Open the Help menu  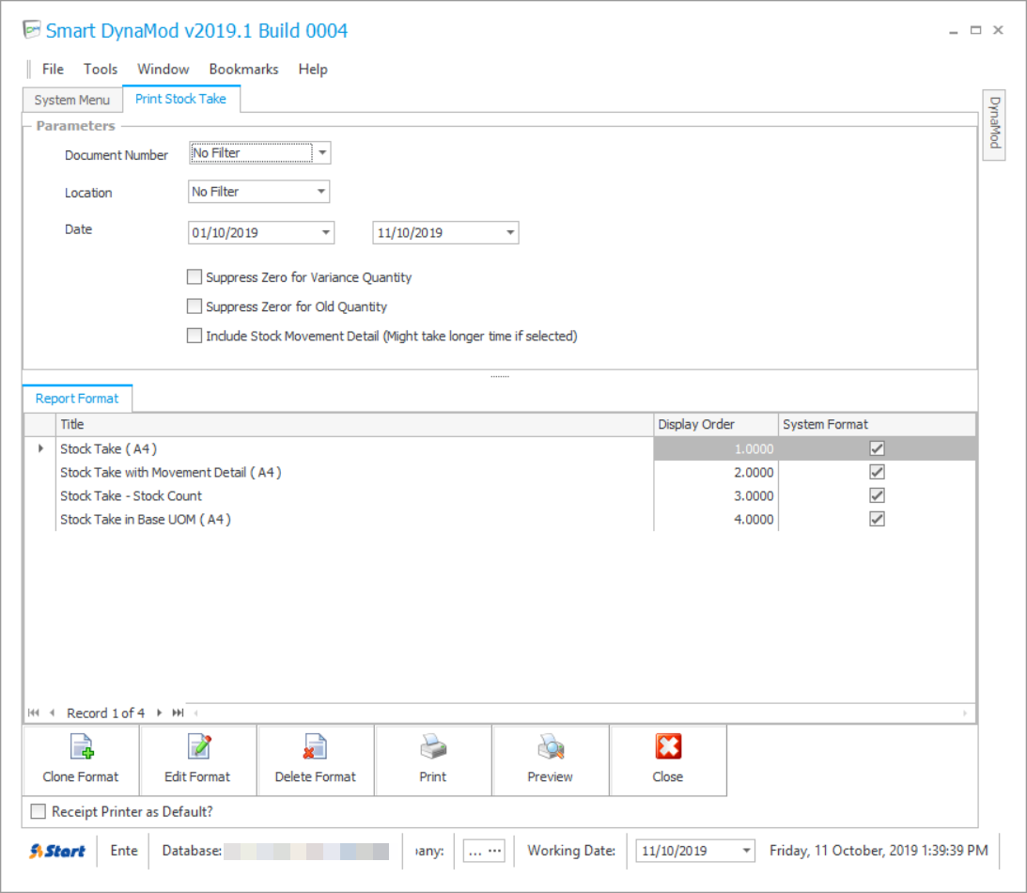click(313, 70)
